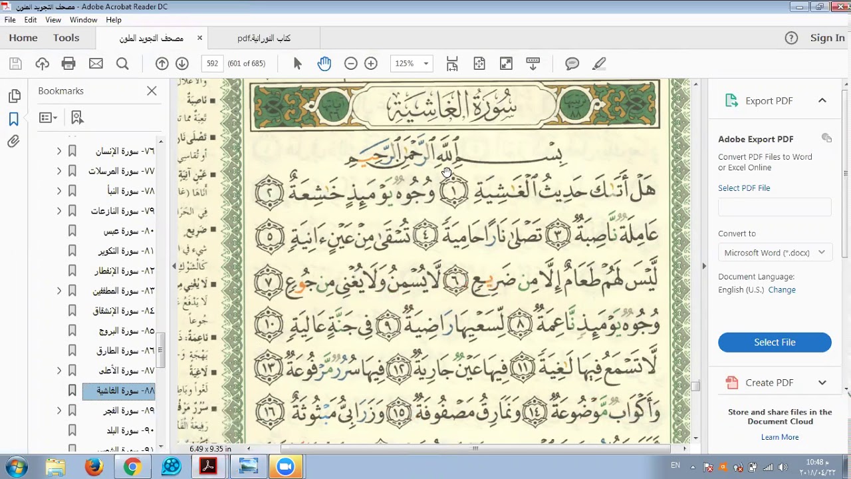
Task: Open the Attachments paperclip pane
Action: coord(13,142)
